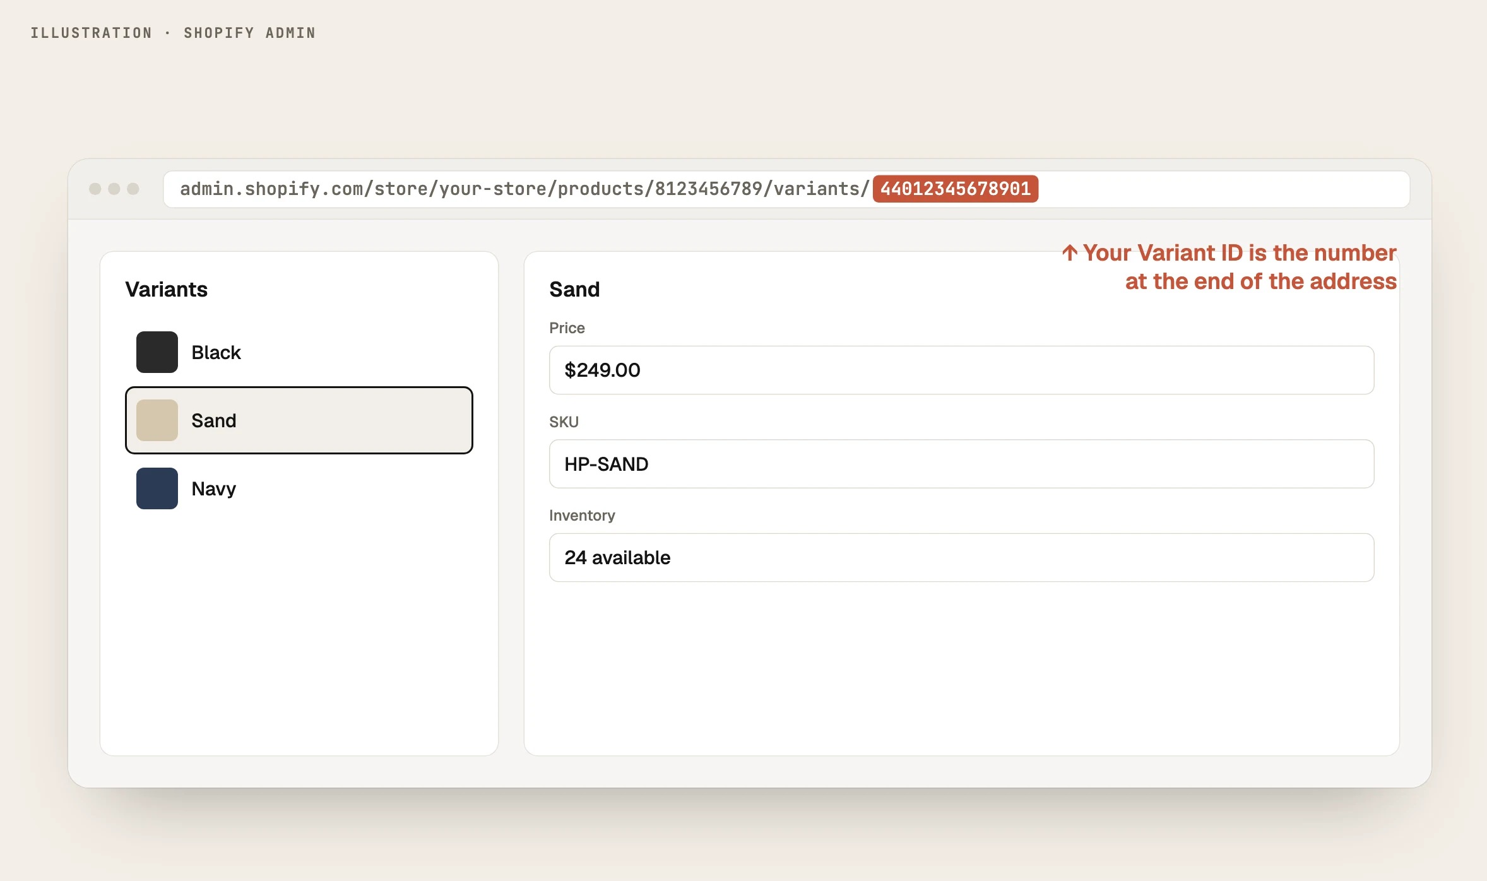Click the Price label
This screenshot has height=881, width=1487.
coord(567,328)
